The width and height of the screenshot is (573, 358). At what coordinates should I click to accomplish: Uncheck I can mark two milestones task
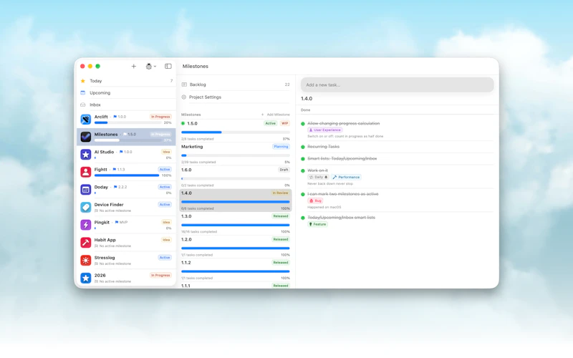(303, 194)
